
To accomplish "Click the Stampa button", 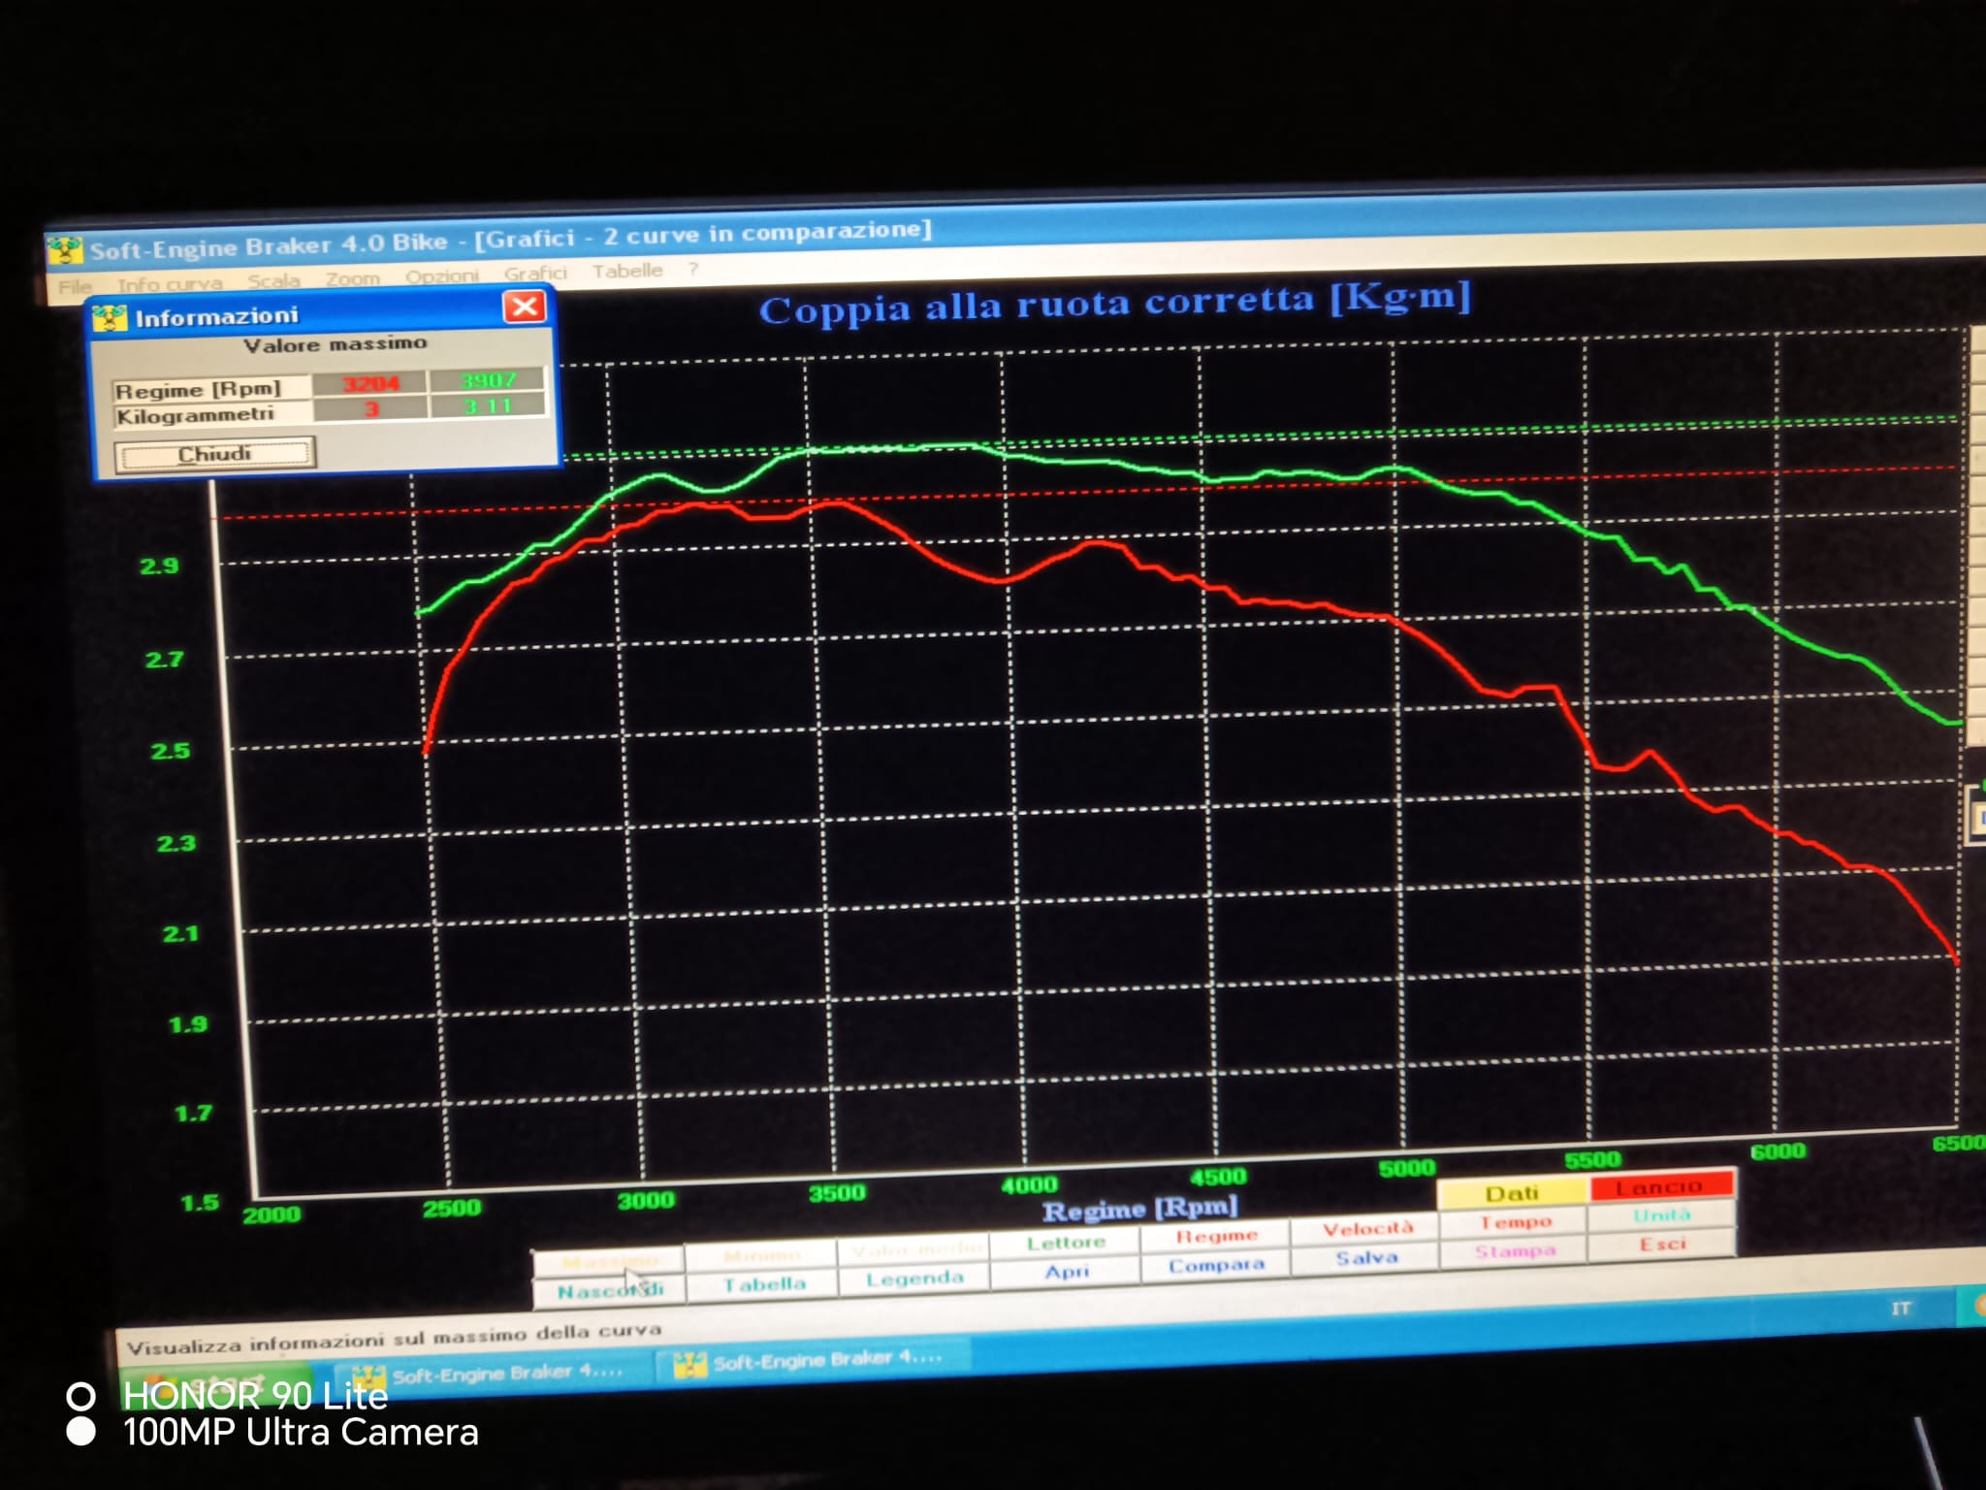I will (1514, 1251).
